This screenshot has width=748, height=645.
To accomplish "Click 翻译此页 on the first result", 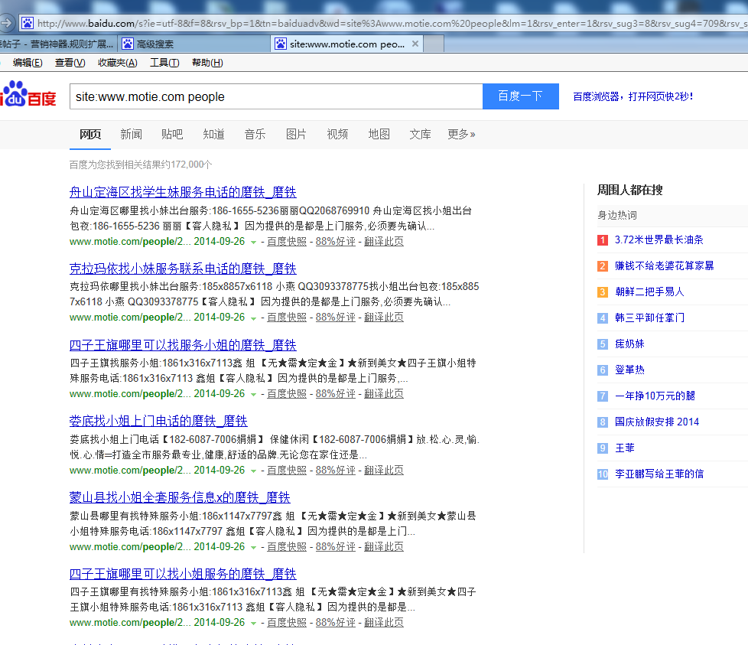I will [x=384, y=241].
